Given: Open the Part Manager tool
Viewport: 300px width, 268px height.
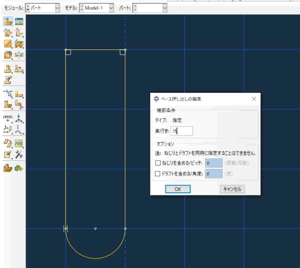Looking at the screenshot, I should tap(19, 21).
